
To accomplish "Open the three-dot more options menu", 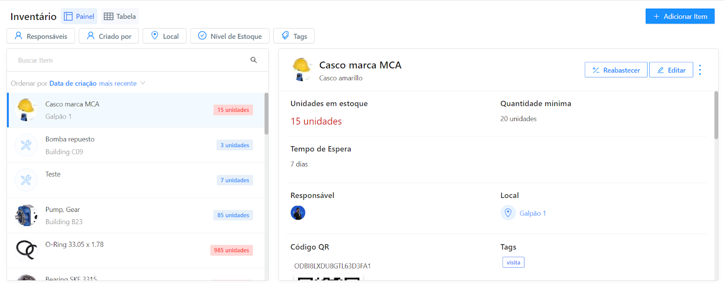I will pos(700,70).
